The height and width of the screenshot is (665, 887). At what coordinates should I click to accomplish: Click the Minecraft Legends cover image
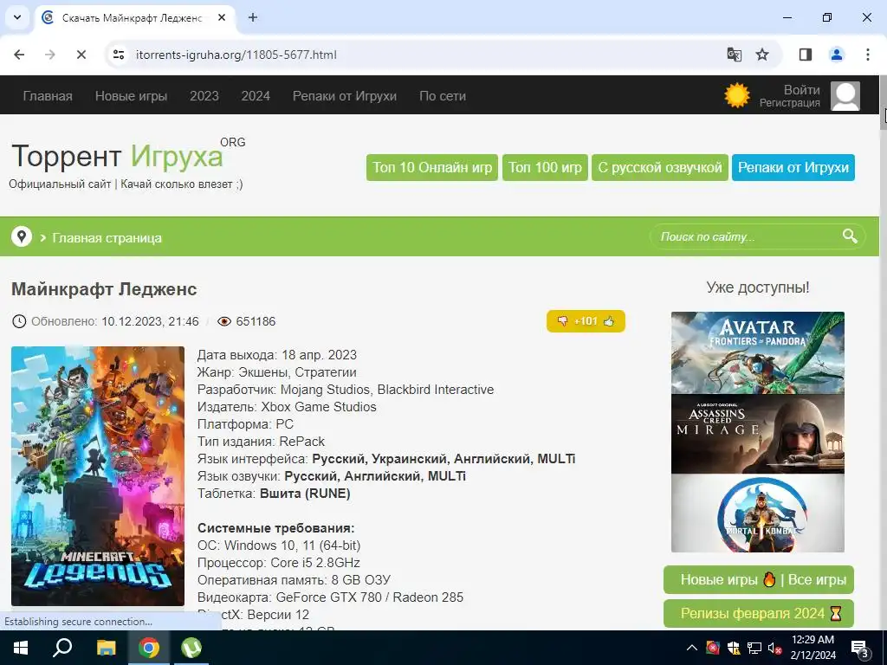click(x=98, y=476)
